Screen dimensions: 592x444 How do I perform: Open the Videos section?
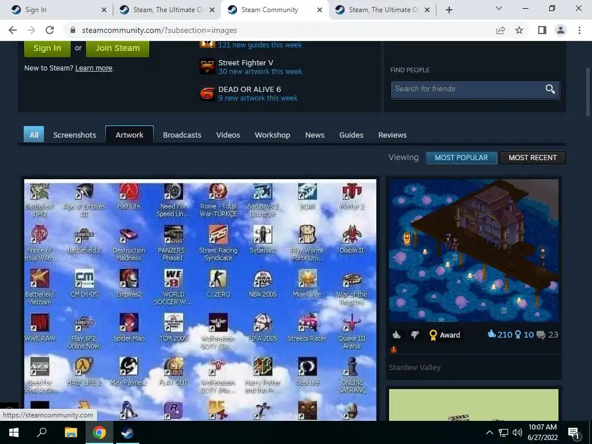(228, 135)
